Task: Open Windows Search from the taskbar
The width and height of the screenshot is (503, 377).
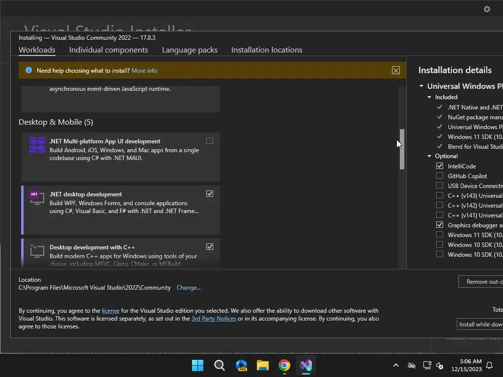Action: pyautogui.click(x=220, y=365)
